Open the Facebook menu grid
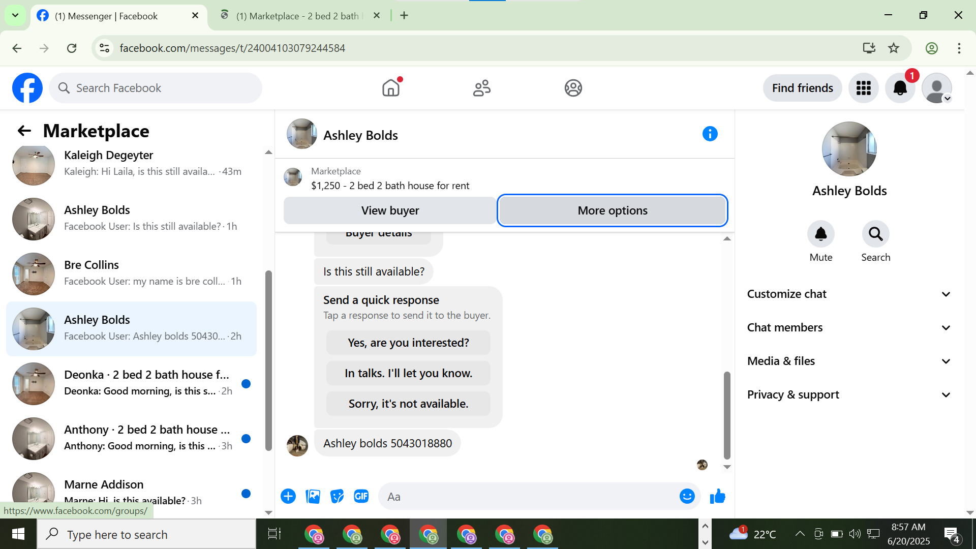Screen dimensions: 976x549 coord(863,88)
